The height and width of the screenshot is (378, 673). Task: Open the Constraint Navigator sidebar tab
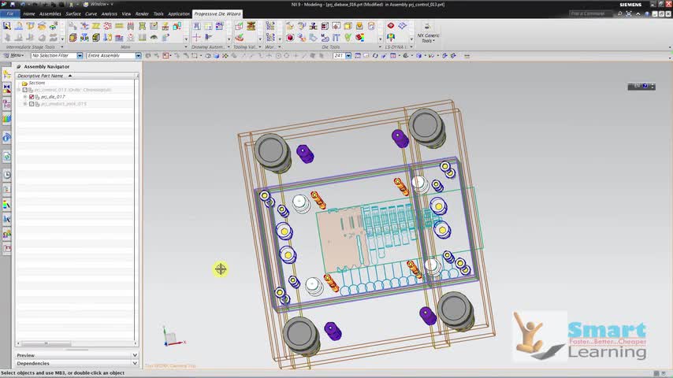pyautogui.click(x=7, y=89)
